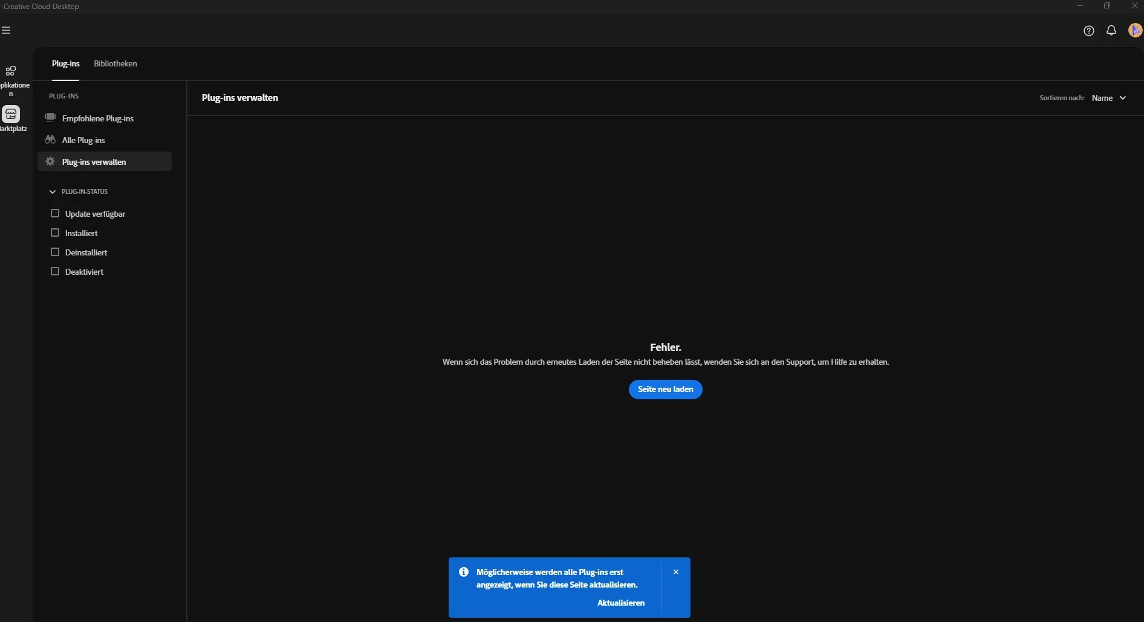Close the Creative Cloud Desktop window
Screen dimensions: 1144x622
[1134, 6]
